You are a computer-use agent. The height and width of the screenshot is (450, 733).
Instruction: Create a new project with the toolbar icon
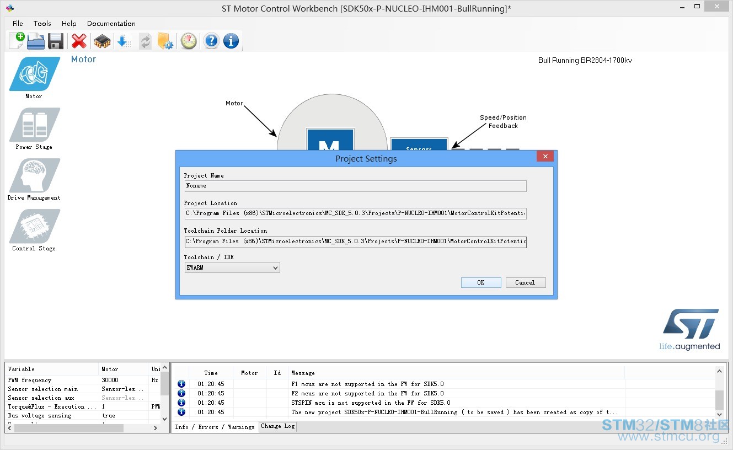coord(17,41)
